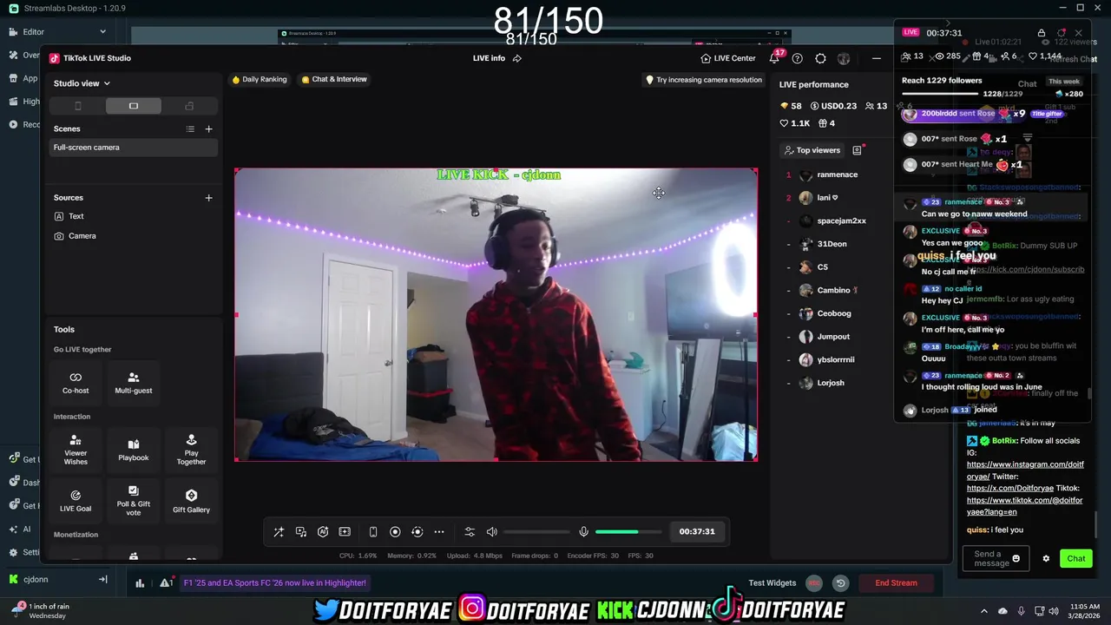Open Poll & Gift vote tool
The height and width of the screenshot is (625, 1111).
(x=134, y=501)
